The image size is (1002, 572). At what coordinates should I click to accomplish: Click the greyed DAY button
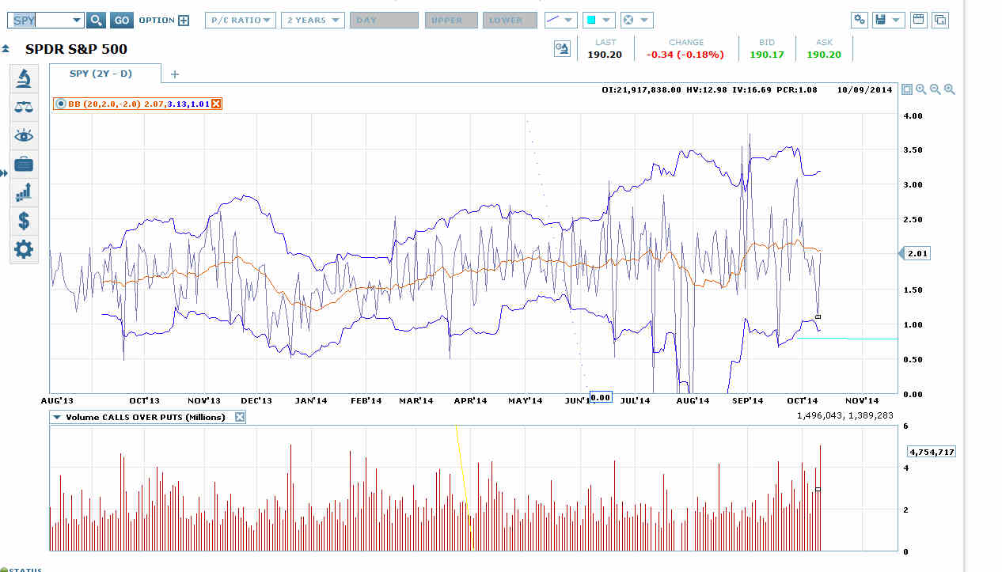(x=384, y=20)
